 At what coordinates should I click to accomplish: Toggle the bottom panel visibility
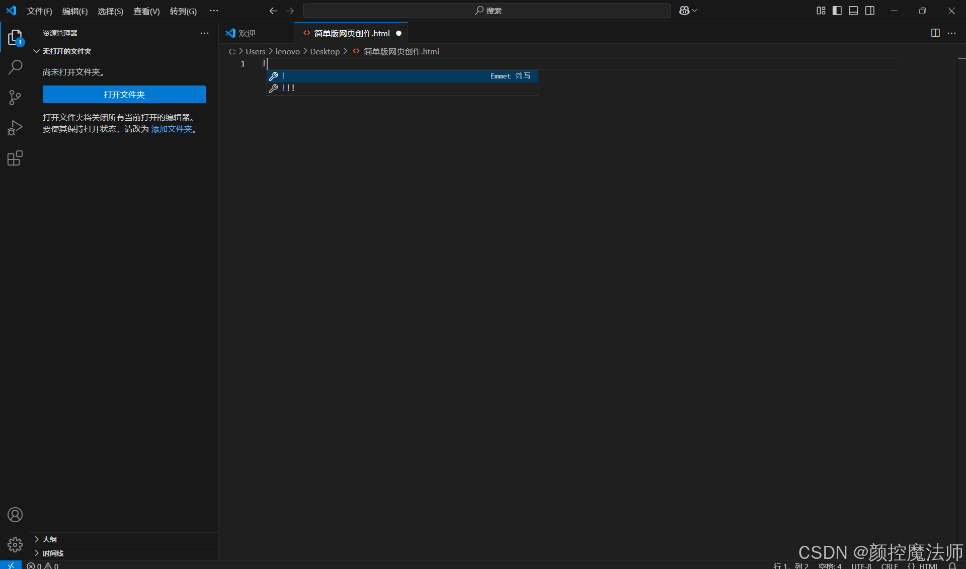853,11
